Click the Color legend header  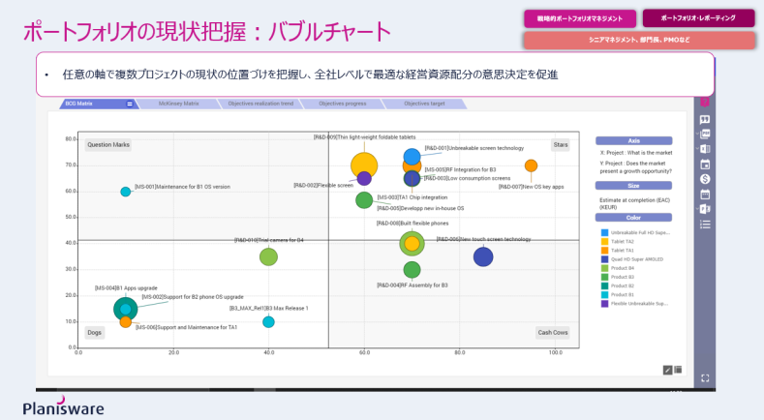[633, 218]
